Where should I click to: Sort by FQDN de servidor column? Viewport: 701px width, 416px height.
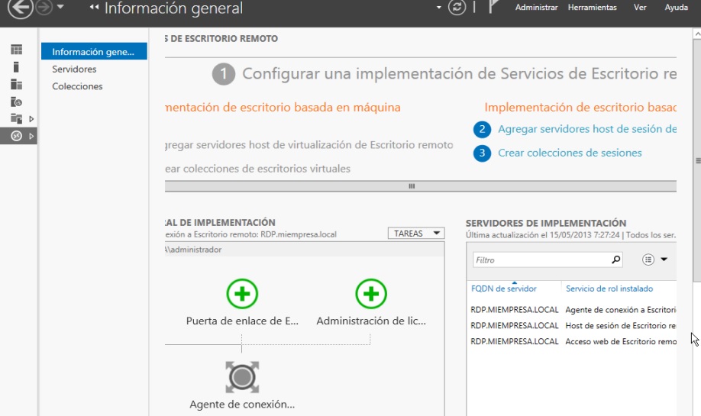503,289
